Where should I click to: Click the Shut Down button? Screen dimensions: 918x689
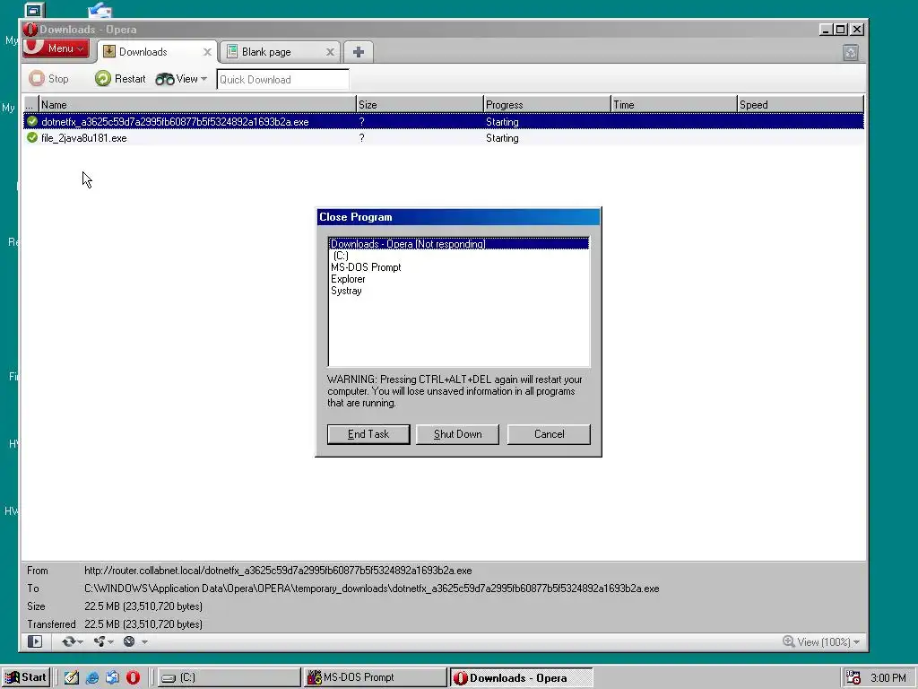[x=458, y=434]
